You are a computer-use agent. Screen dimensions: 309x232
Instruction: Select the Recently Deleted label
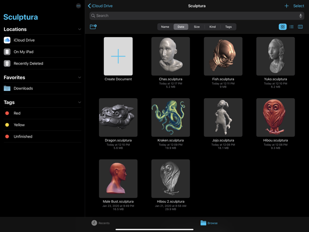coord(28,64)
